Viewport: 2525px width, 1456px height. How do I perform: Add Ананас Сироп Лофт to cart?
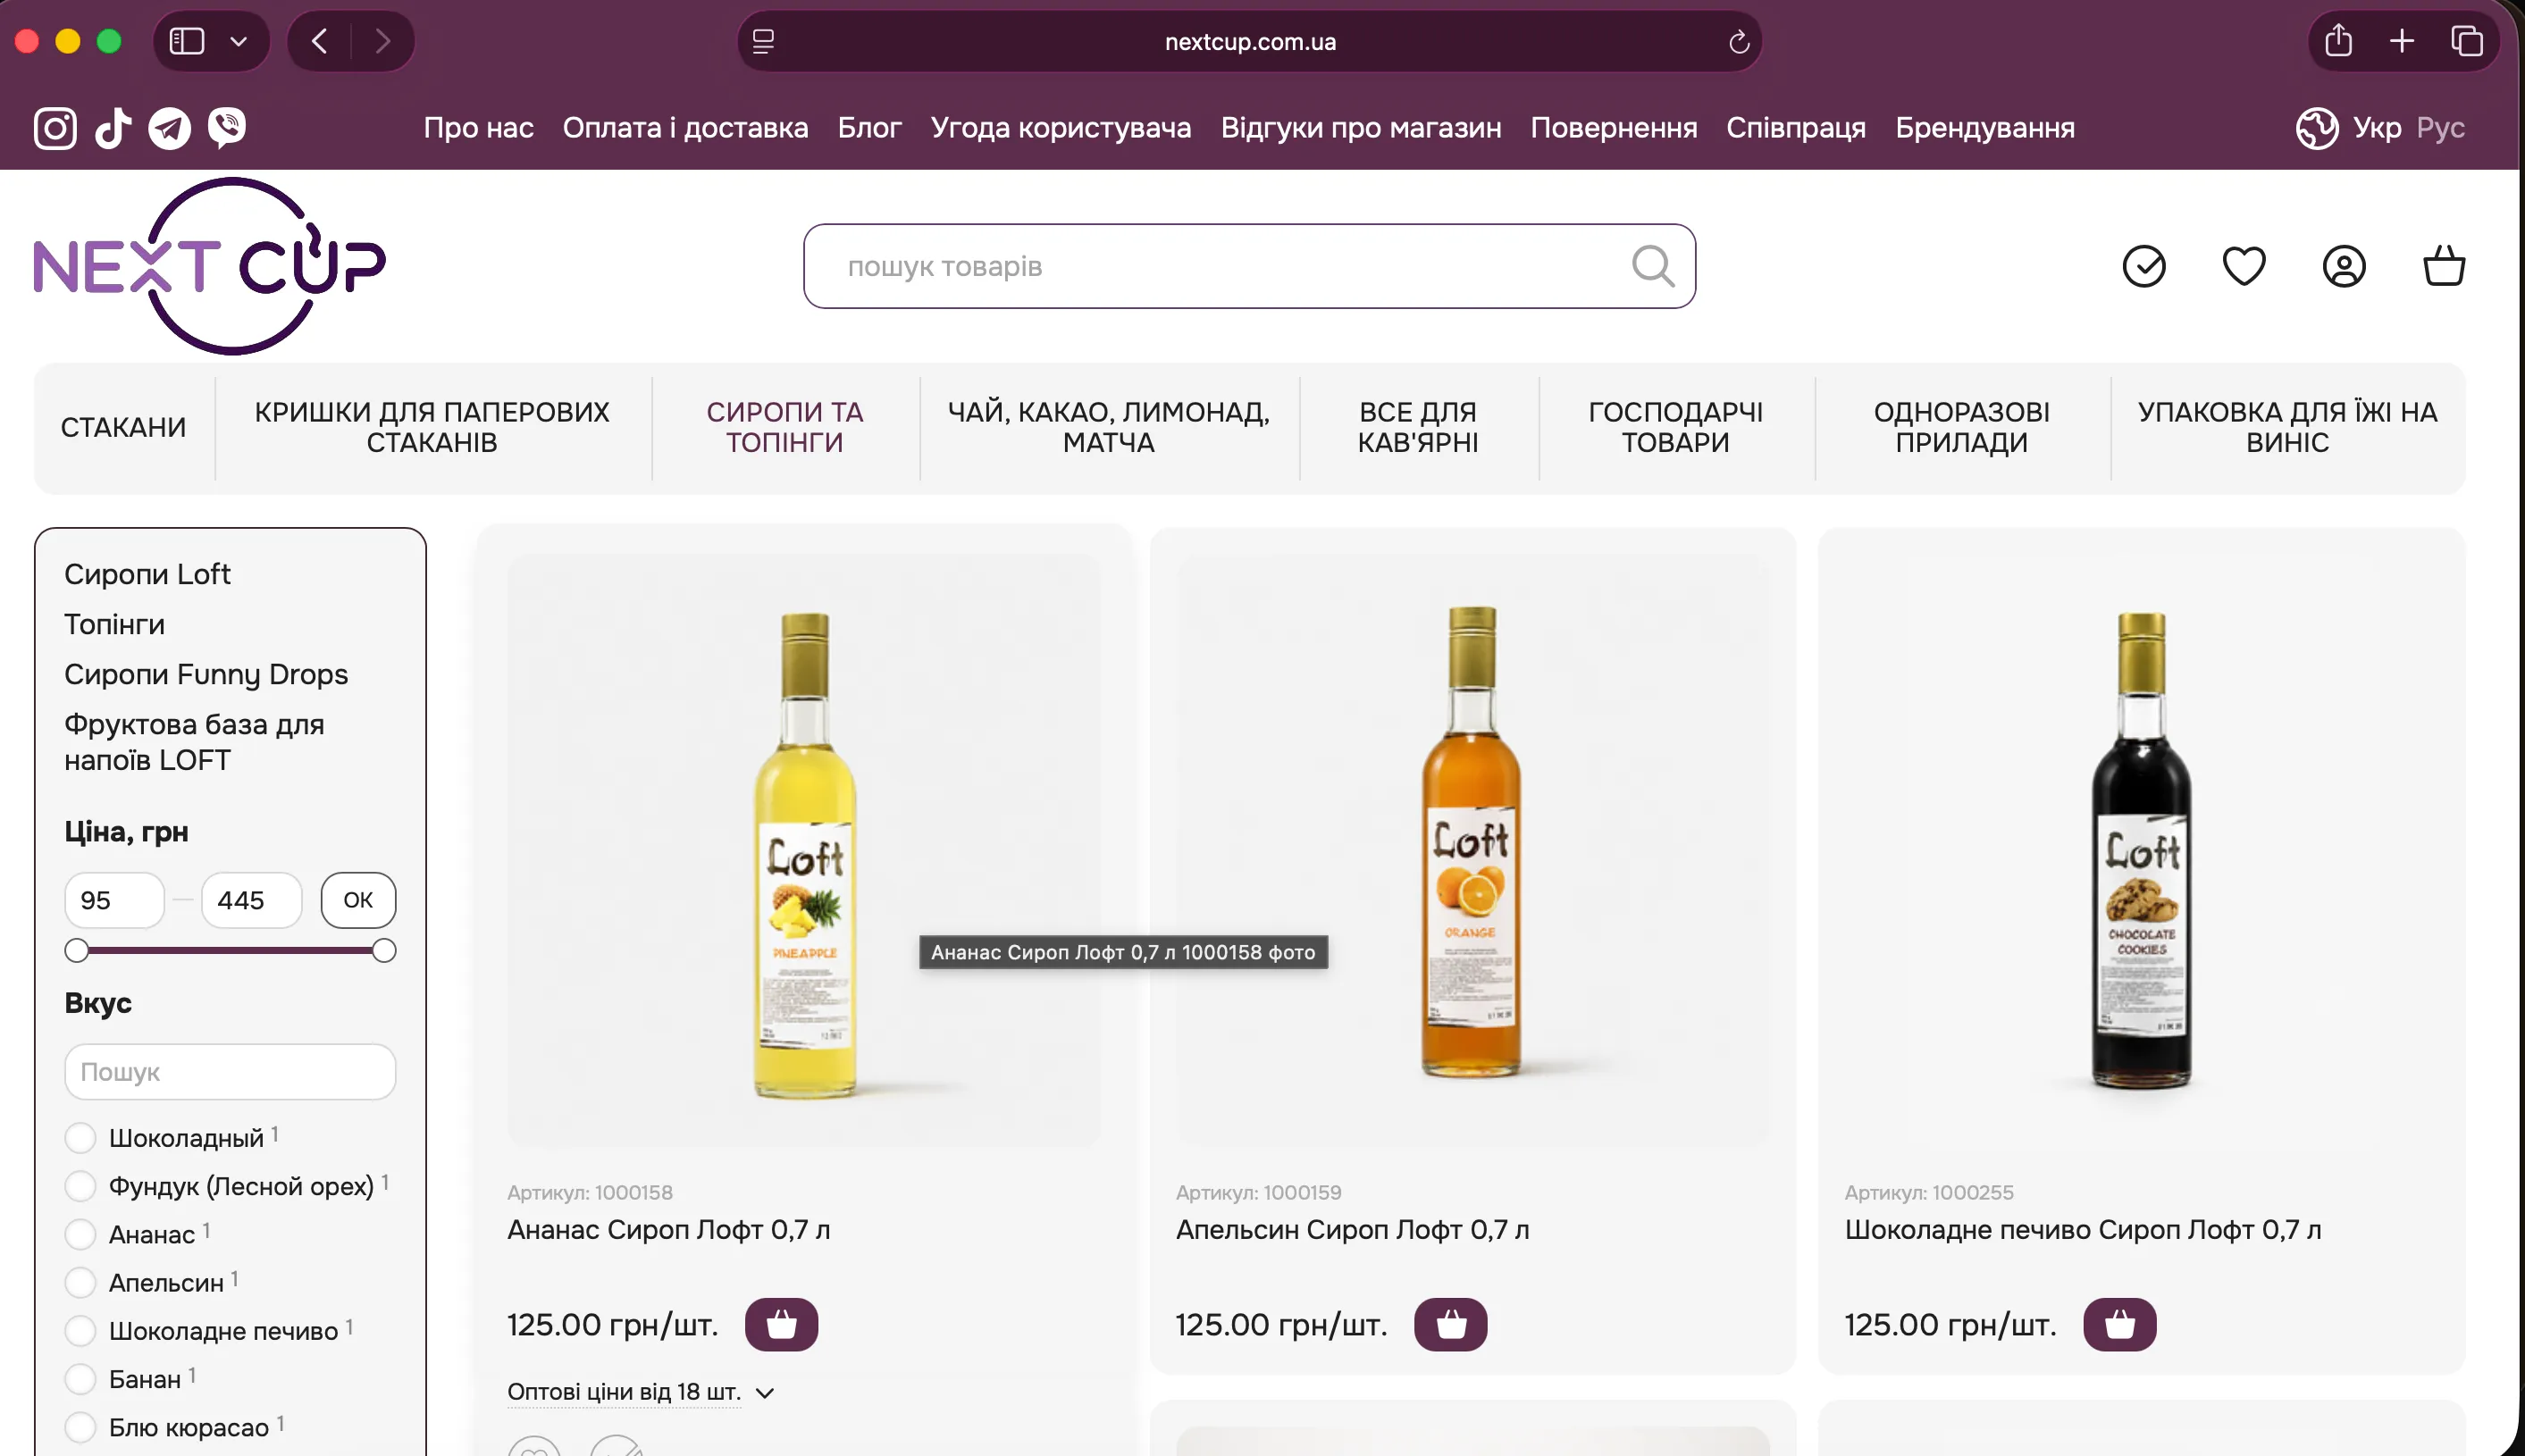pos(782,1325)
